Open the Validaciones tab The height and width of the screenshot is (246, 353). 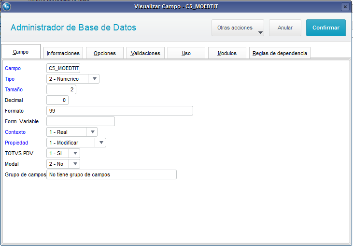coord(145,53)
